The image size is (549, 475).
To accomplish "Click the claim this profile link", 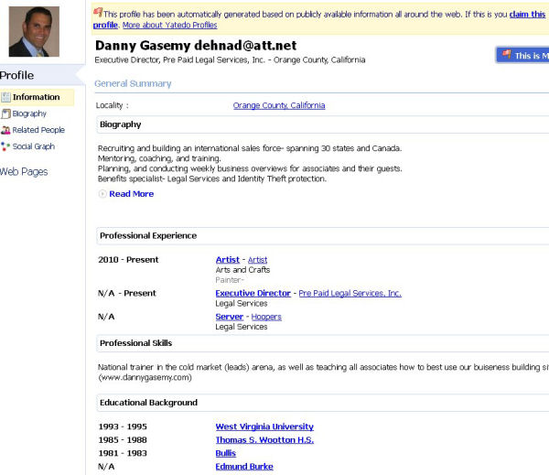I will (x=528, y=15).
